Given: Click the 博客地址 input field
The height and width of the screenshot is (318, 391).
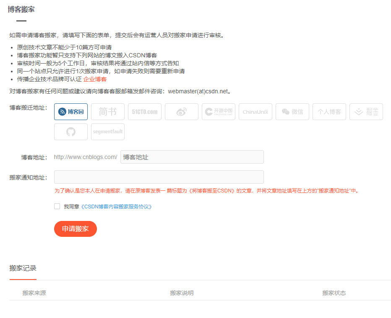Looking at the screenshot, I should (x=191, y=156).
